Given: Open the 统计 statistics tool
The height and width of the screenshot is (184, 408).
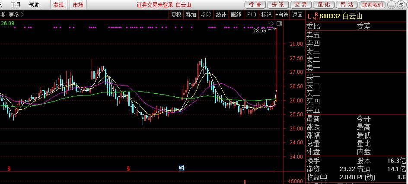Looking at the screenshot, I should click(221, 15).
